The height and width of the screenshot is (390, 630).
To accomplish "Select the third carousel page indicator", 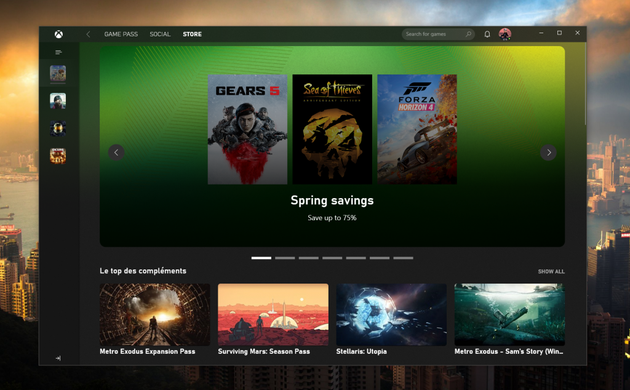I will tap(309, 258).
